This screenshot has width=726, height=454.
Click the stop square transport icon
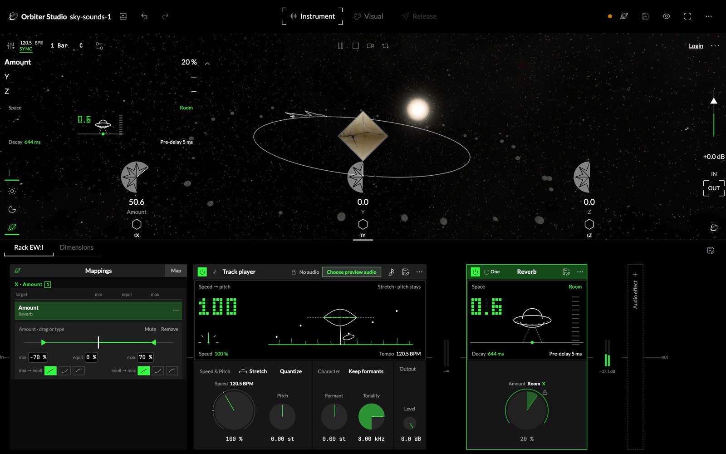point(356,46)
